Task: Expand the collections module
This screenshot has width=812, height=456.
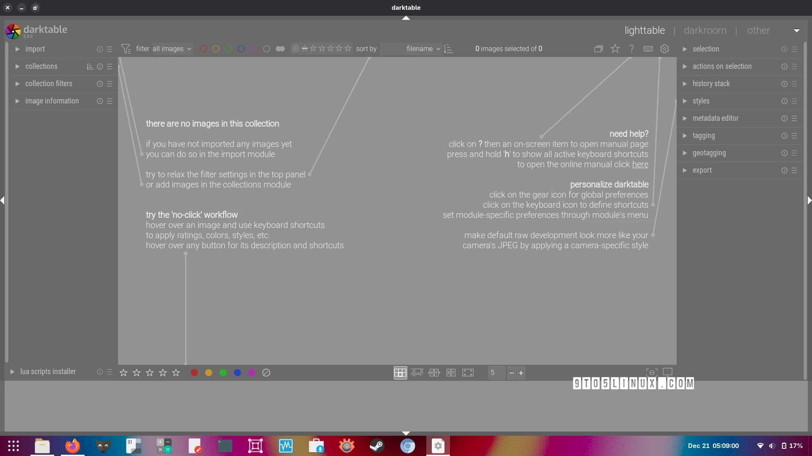Action: coord(41,66)
